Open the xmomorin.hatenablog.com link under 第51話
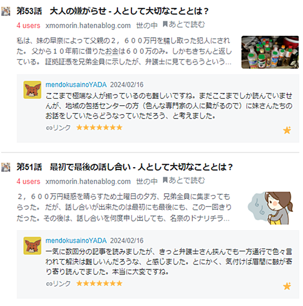The height and width of the screenshot is (306, 303). tap(88, 181)
